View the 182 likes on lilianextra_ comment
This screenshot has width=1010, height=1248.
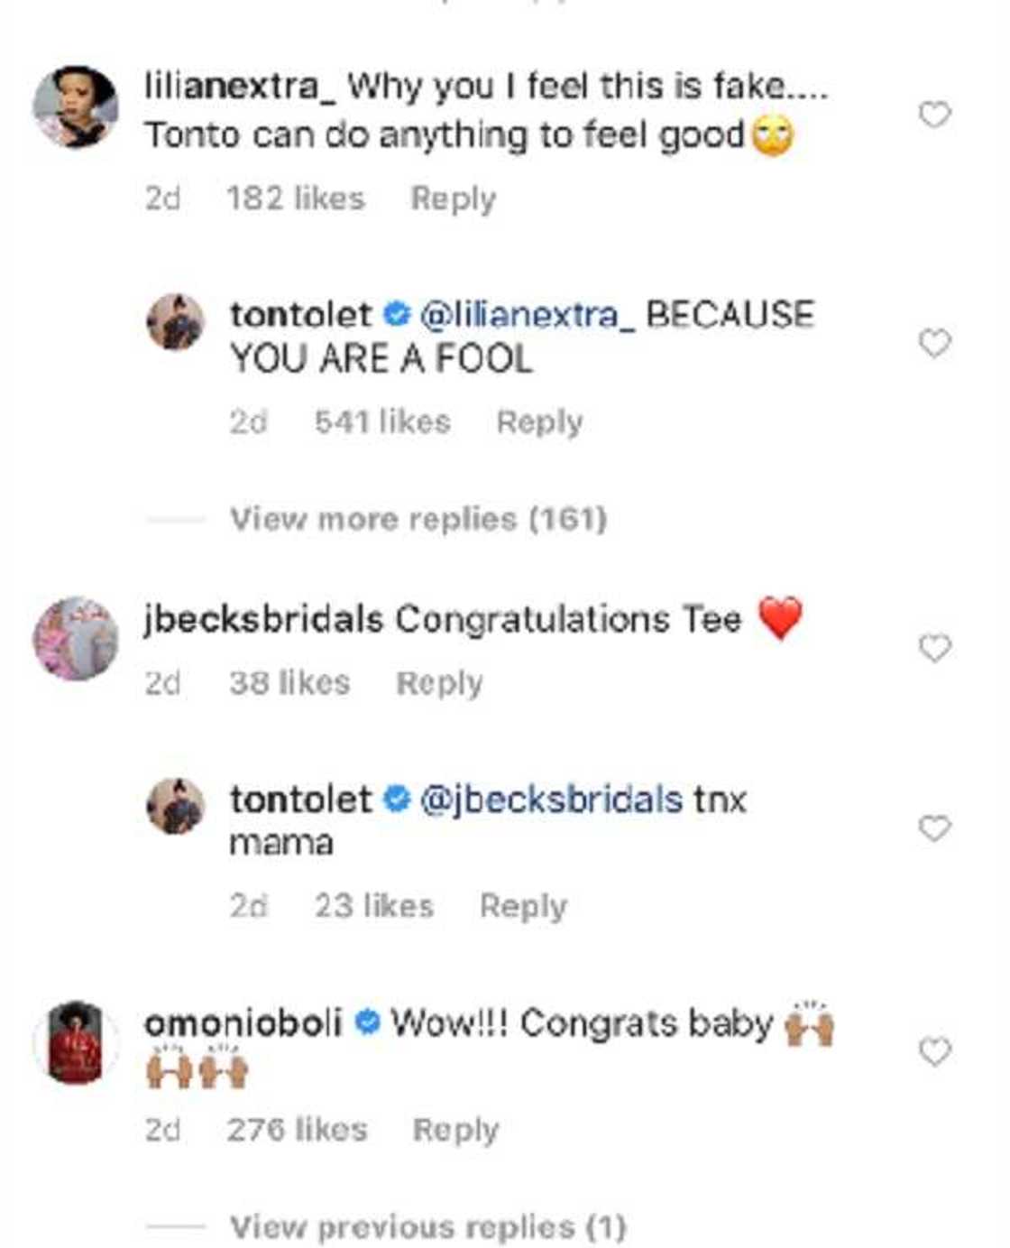click(x=296, y=199)
